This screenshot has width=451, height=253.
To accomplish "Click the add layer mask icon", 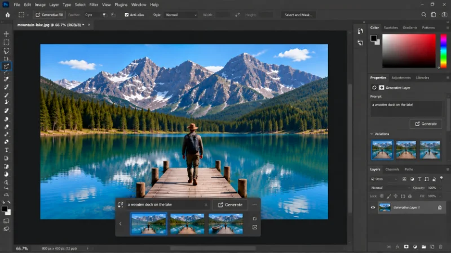I will tap(406, 247).
